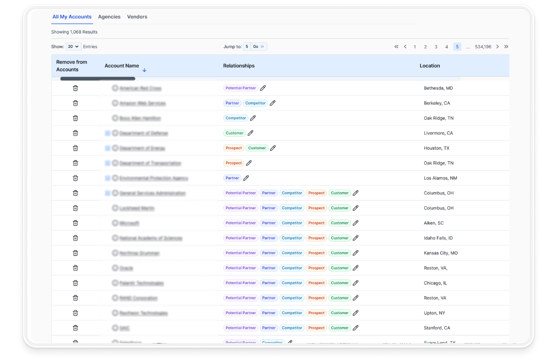Image resolution: width=557 pixels, height=362 pixels.
Task: Click trash icon for Stanford, CA account
Action: coord(75,328)
